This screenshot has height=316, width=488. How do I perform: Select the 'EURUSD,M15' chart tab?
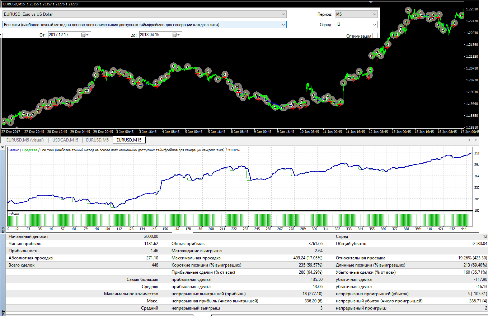pyautogui.click(x=129, y=140)
